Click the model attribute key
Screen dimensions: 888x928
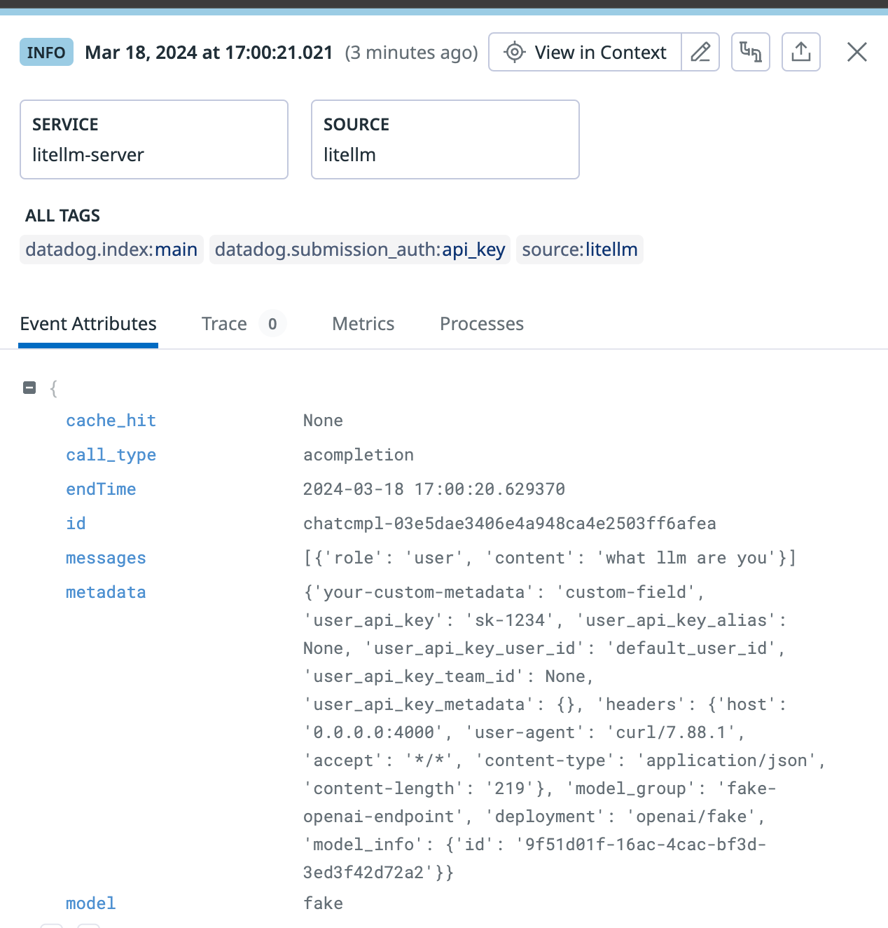click(x=90, y=903)
